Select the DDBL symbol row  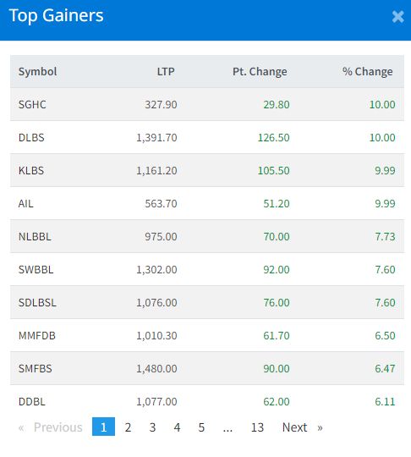[207, 401]
